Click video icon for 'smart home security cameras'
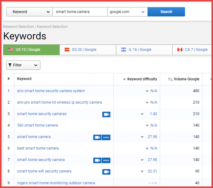The image size is (213, 188). pyautogui.click(x=106, y=114)
